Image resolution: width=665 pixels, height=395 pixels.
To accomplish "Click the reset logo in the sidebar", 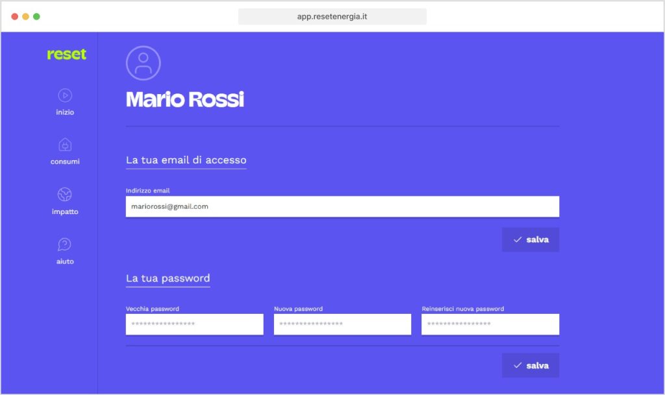I will pyautogui.click(x=67, y=54).
